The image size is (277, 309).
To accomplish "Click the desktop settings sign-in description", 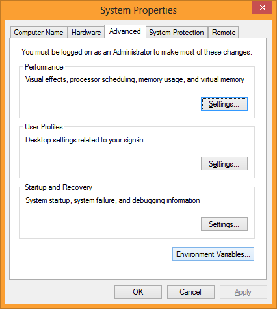I will (x=85, y=140).
